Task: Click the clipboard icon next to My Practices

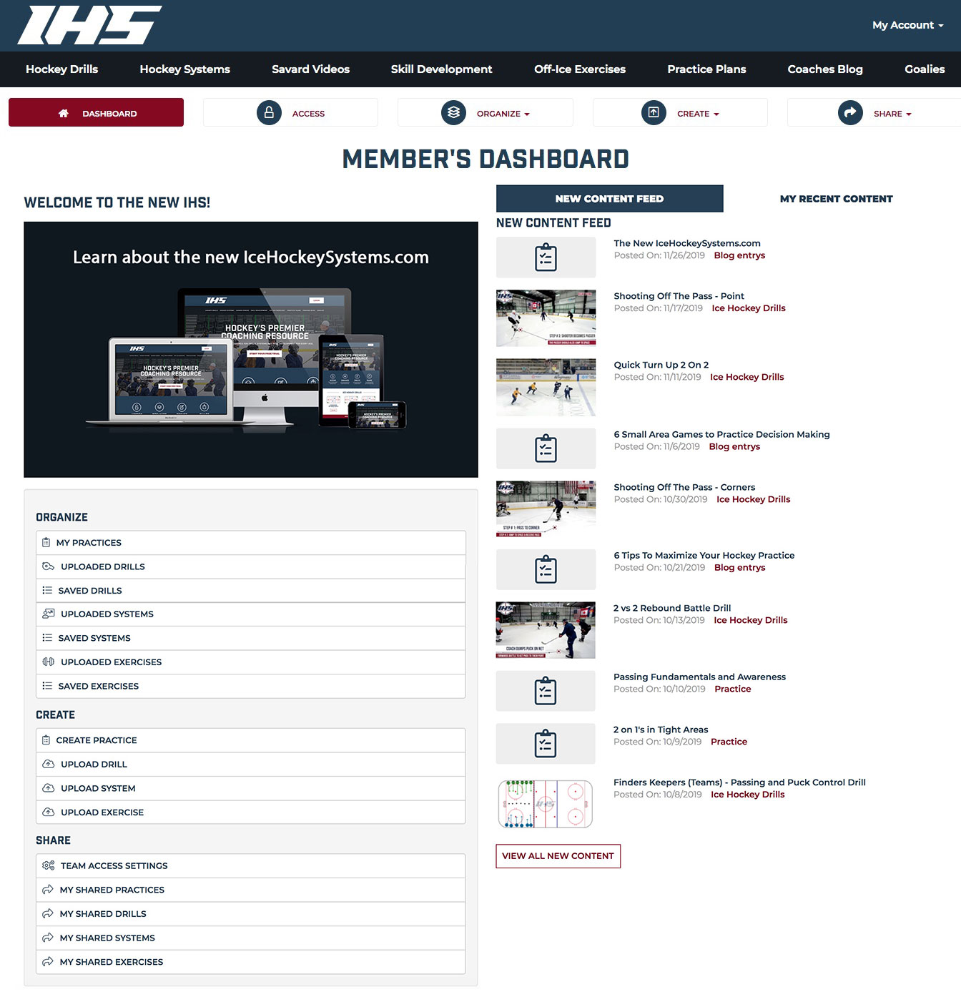Action: [x=46, y=543]
